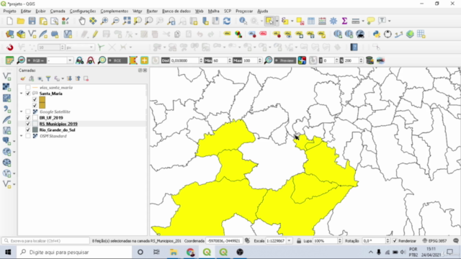Collapse the Santa_Maria layer tree
Viewport: 461px width, 259px height.
click(x=21, y=94)
